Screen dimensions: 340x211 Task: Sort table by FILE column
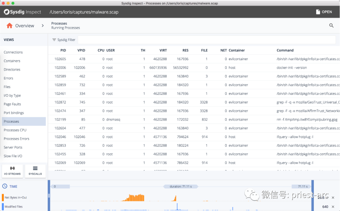coord(204,50)
